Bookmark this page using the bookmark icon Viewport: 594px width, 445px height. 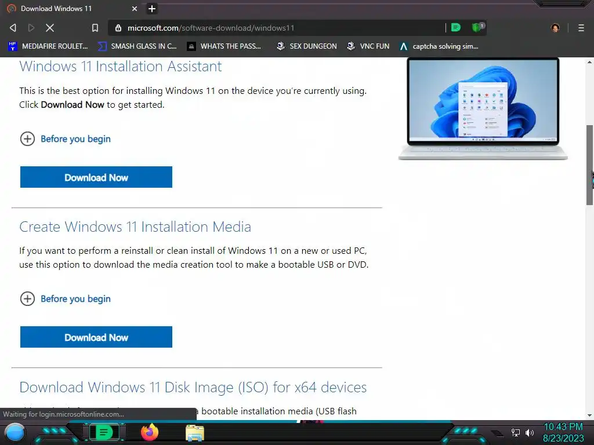click(95, 28)
